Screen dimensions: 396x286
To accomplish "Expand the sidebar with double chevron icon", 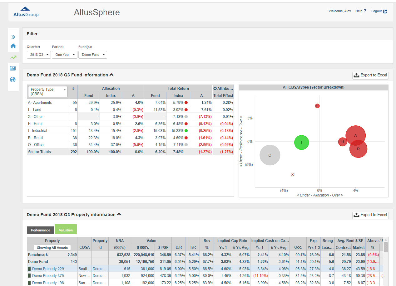I will coord(13,37).
